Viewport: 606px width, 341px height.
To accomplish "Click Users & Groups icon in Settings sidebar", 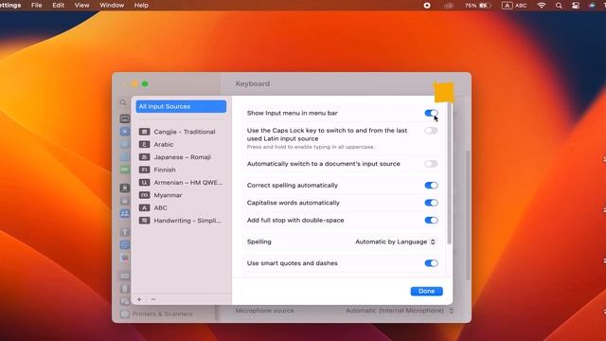I will 124,213.
